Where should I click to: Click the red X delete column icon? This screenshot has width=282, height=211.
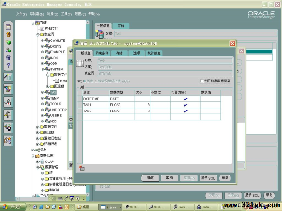click(x=82, y=168)
